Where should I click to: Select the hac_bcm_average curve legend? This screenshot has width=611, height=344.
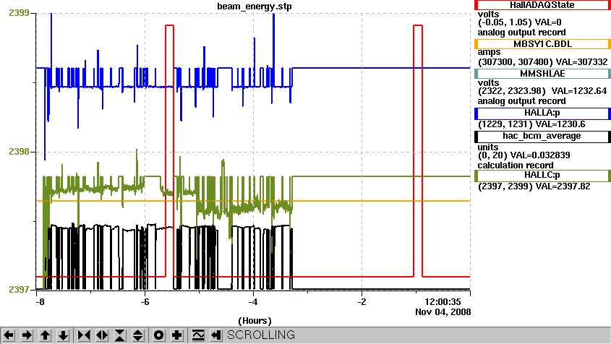click(542, 137)
